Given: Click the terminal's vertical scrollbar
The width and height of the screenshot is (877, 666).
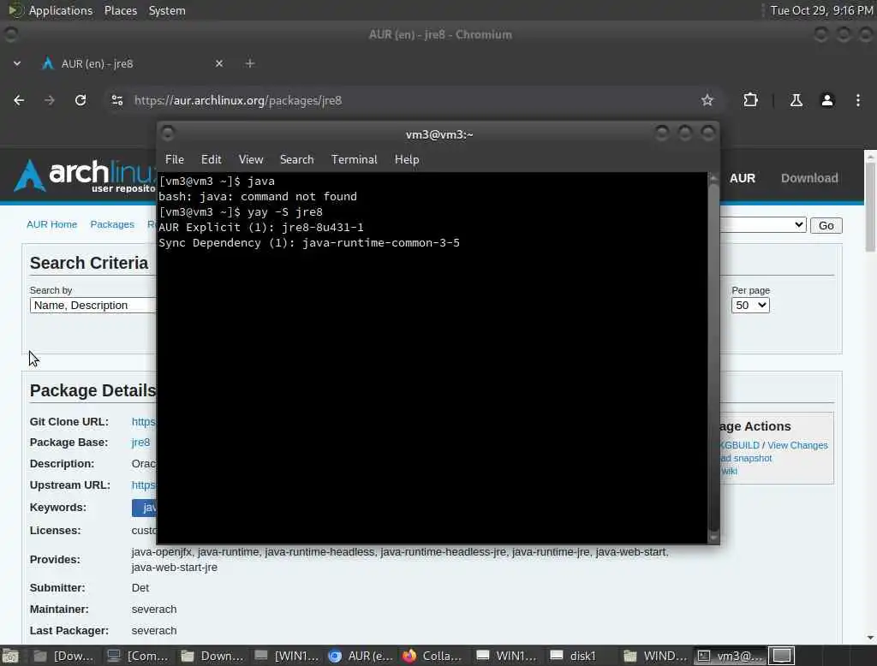Looking at the screenshot, I should click(713, 358).
